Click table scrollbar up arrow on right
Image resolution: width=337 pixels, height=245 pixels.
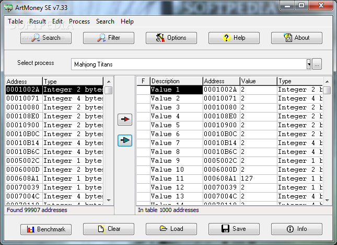[327, 82]
